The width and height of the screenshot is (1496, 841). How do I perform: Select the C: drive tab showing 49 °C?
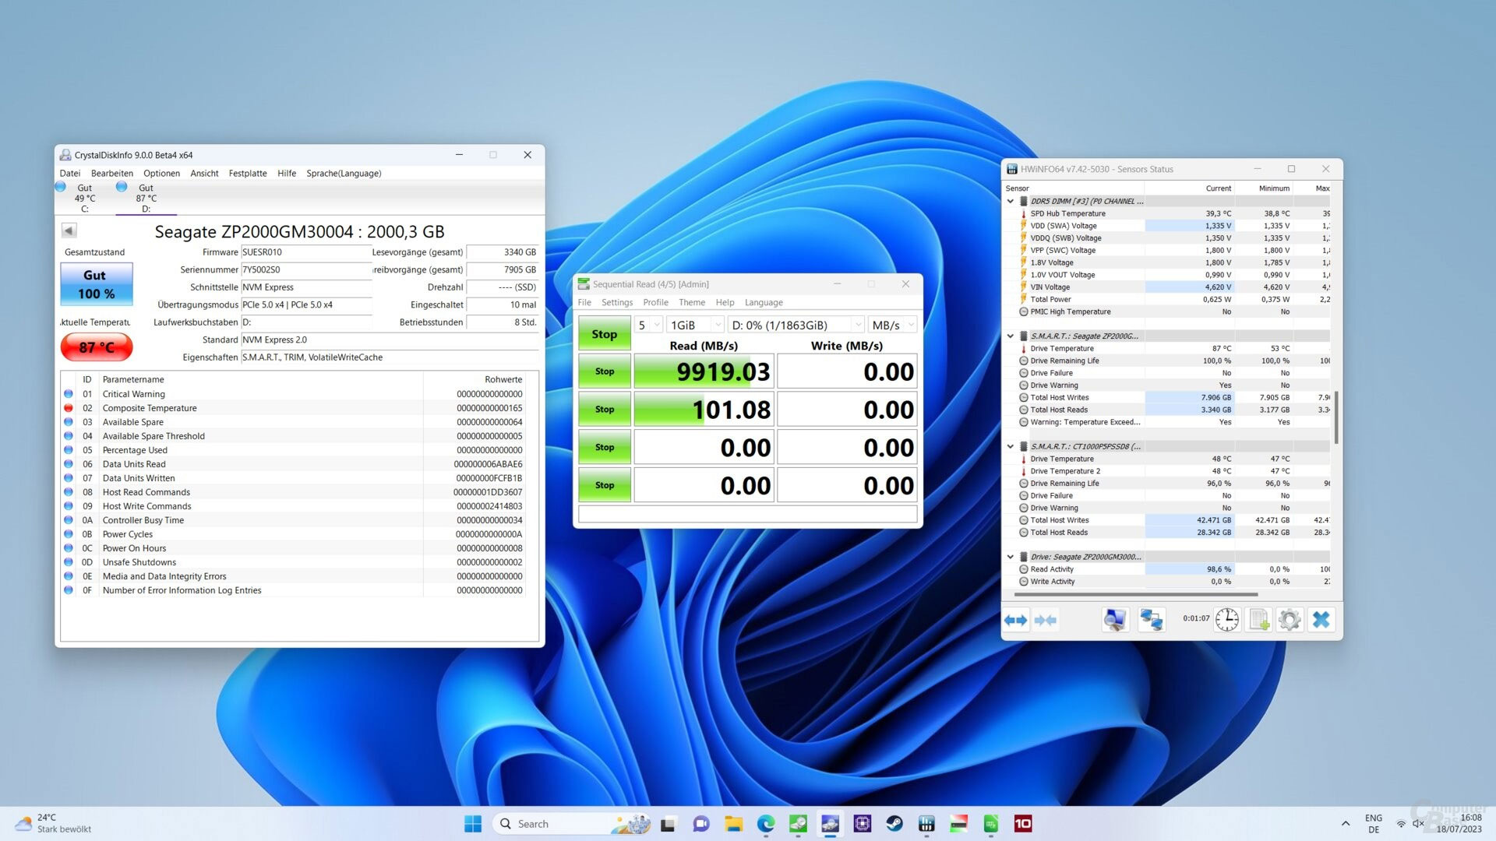pos(84,198)
